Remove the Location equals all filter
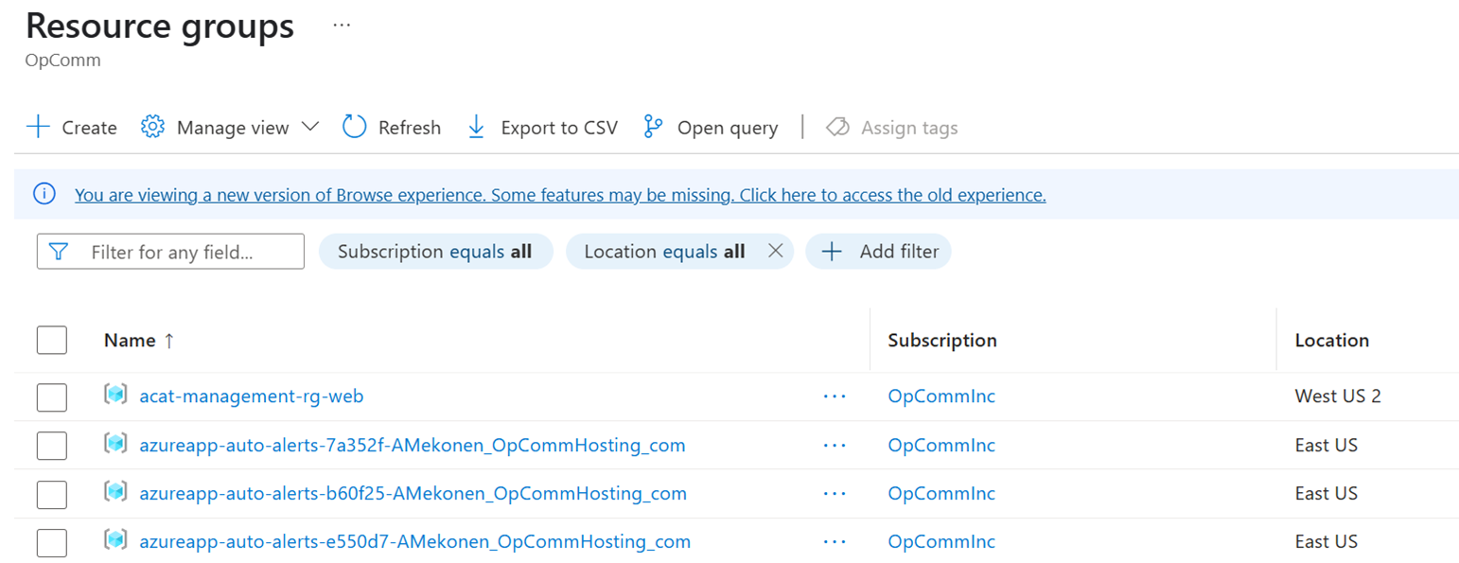 point(775,252)
